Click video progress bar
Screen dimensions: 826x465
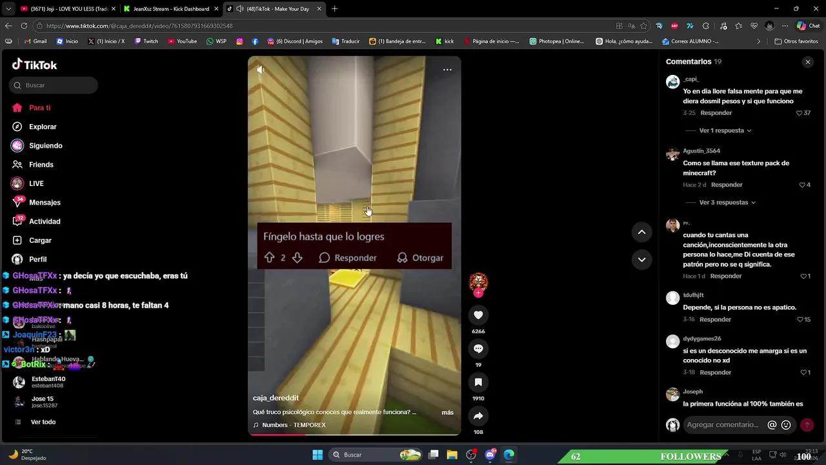tap(354, 434)
